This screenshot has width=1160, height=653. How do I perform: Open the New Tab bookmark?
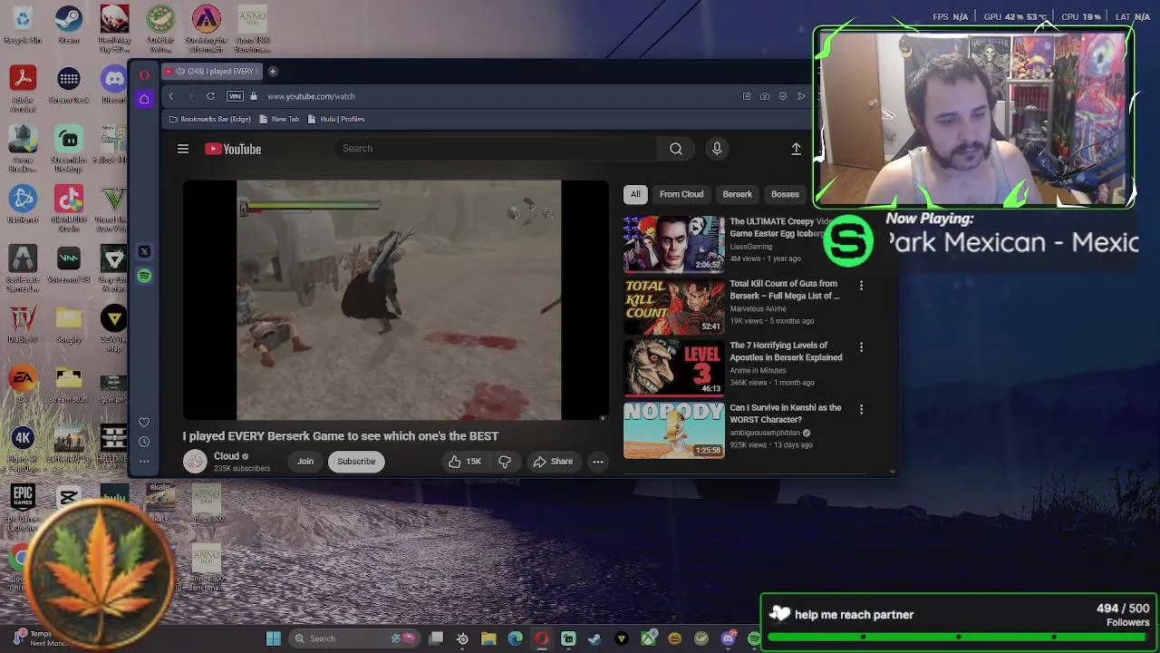279,119
